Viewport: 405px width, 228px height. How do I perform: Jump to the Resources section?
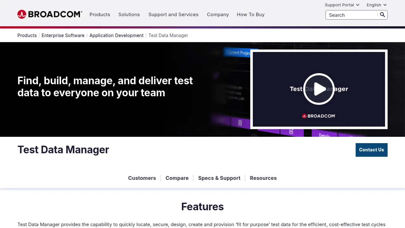click(x=263, y=178)
